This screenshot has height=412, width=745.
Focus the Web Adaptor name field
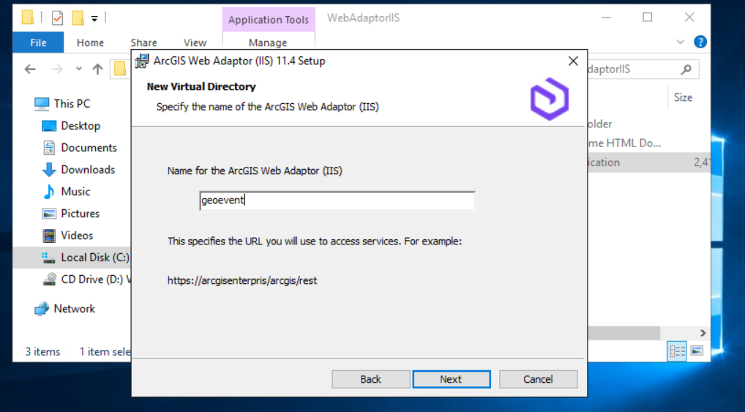[x=337, y=201]
